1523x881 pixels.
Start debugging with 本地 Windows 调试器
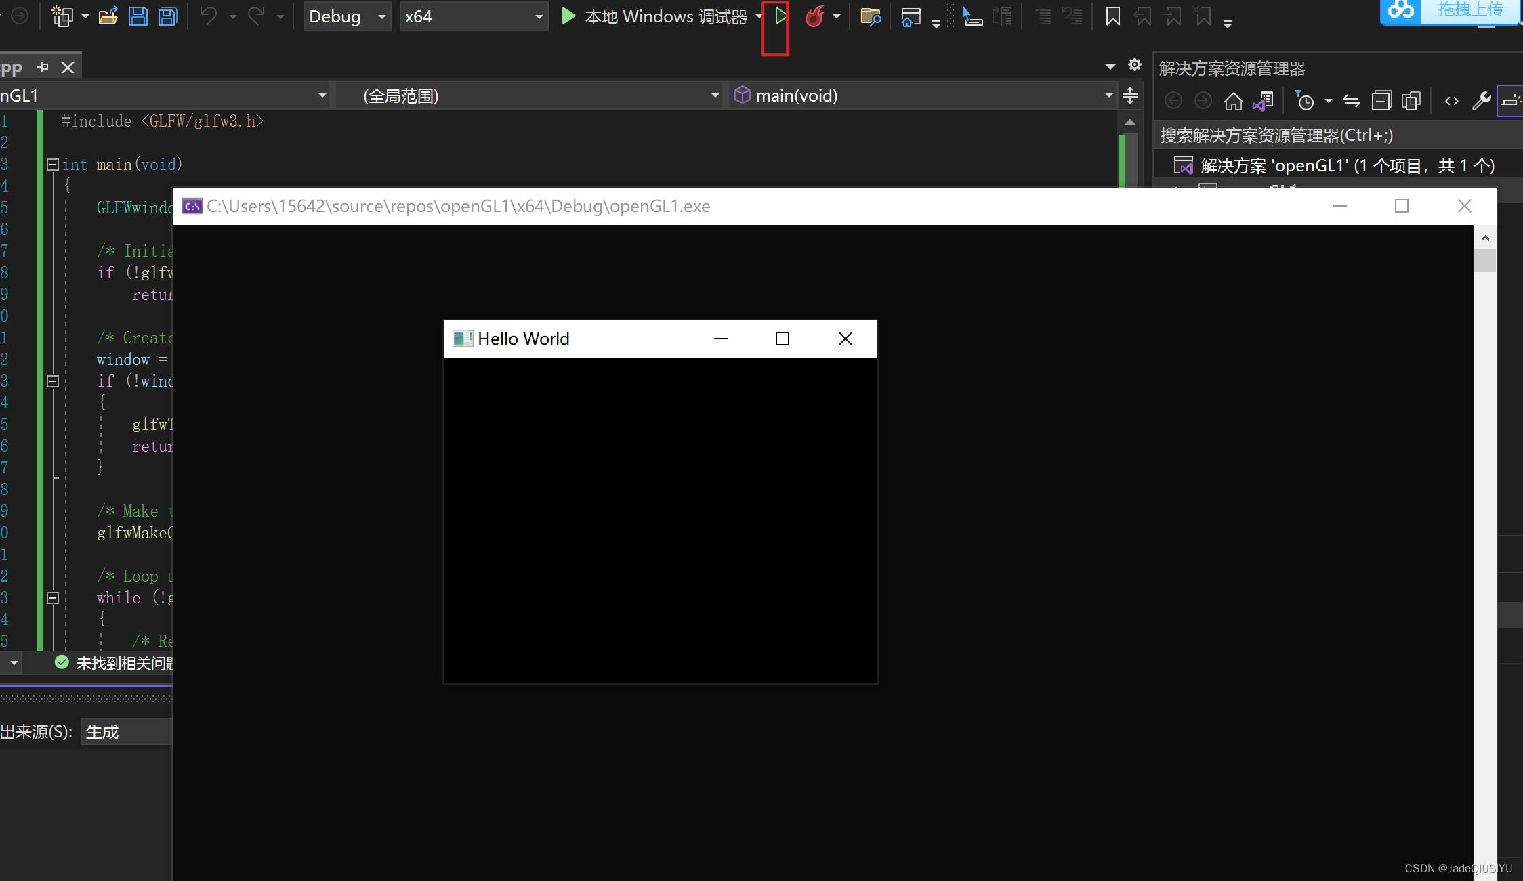click(x=654, y=16)
